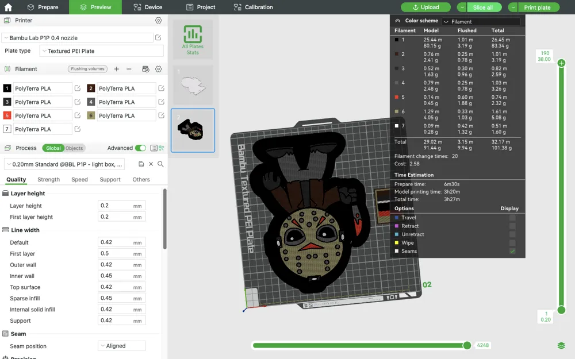Viewport: 575px width, 359px height.
Task: Add custom G-code plus on layer slider
Action: [561, 63]
